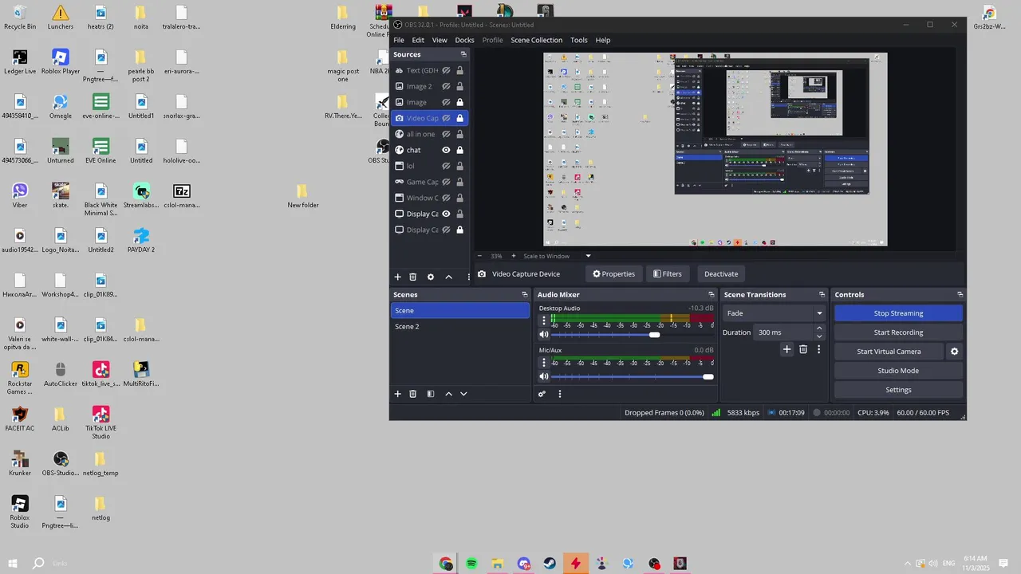Open transition properties three-dot menu

[818, 349]
